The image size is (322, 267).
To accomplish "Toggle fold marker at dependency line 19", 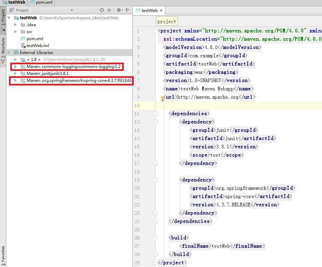I will (155, 180).
